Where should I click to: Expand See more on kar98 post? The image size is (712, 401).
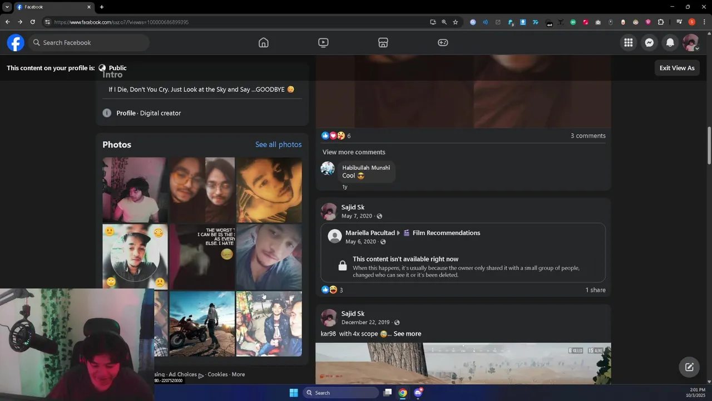point(407,334)
